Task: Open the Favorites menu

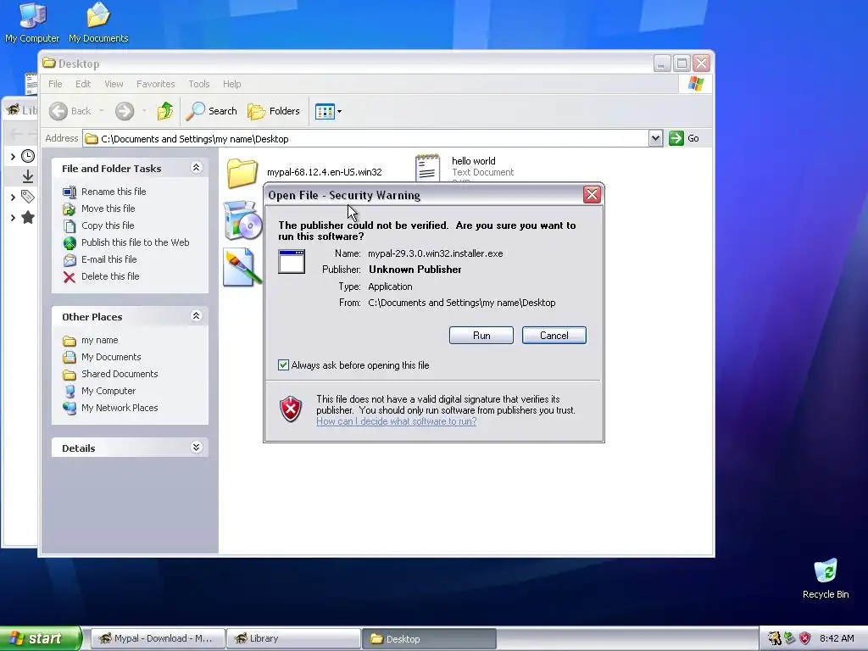Action: click(x=156, y=84)
